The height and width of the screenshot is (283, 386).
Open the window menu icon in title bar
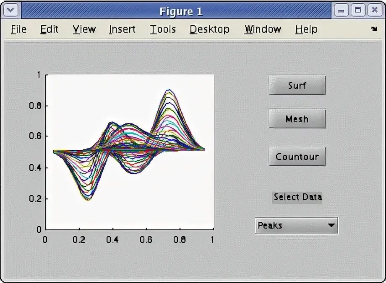(x=10, y=10)
